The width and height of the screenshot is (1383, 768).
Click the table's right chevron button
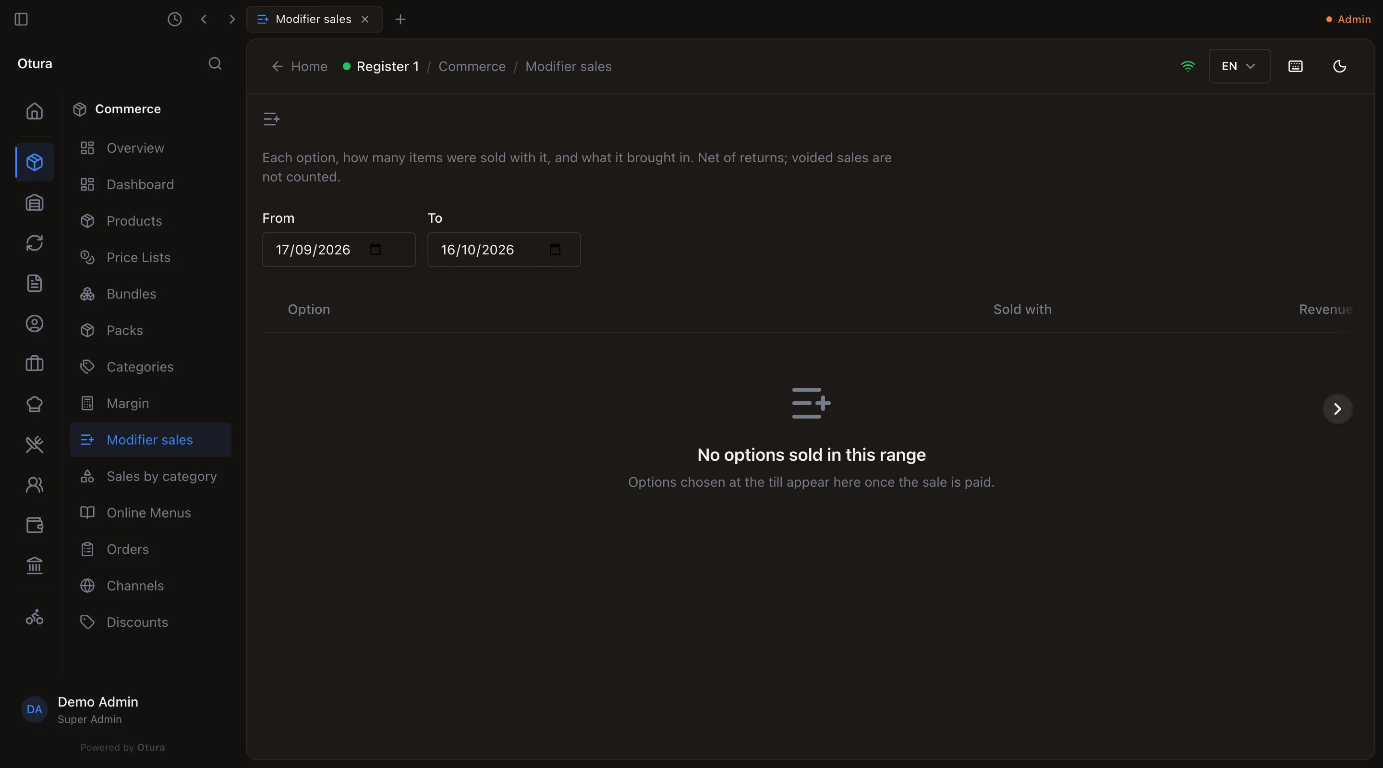tap(1337, 409)
